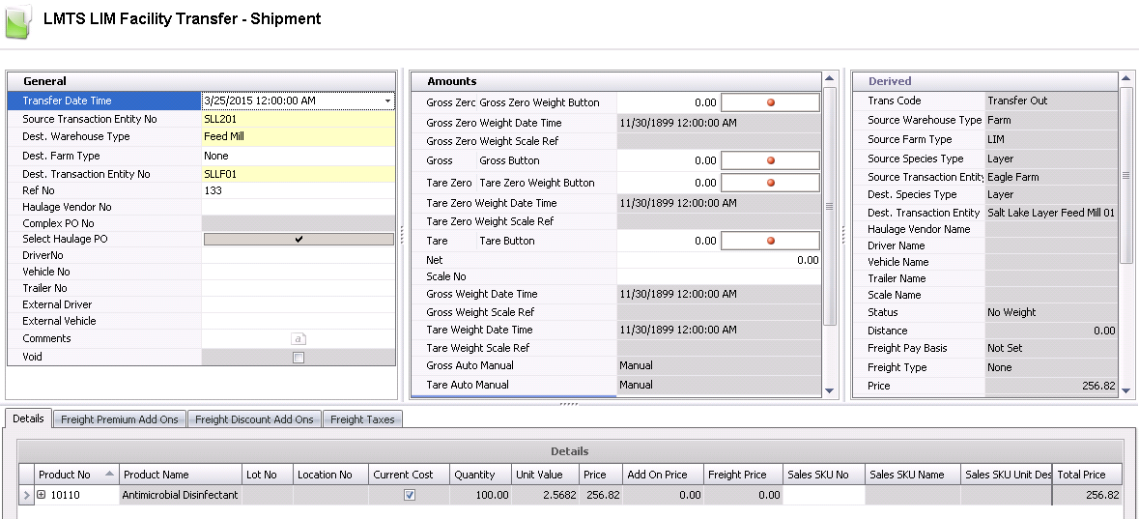Click the Freight Price column header
Screen dimensions: 1139x519
point(743,475)
